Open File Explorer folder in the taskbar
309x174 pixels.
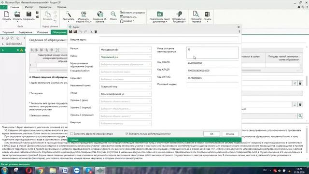tap(53, 170)
